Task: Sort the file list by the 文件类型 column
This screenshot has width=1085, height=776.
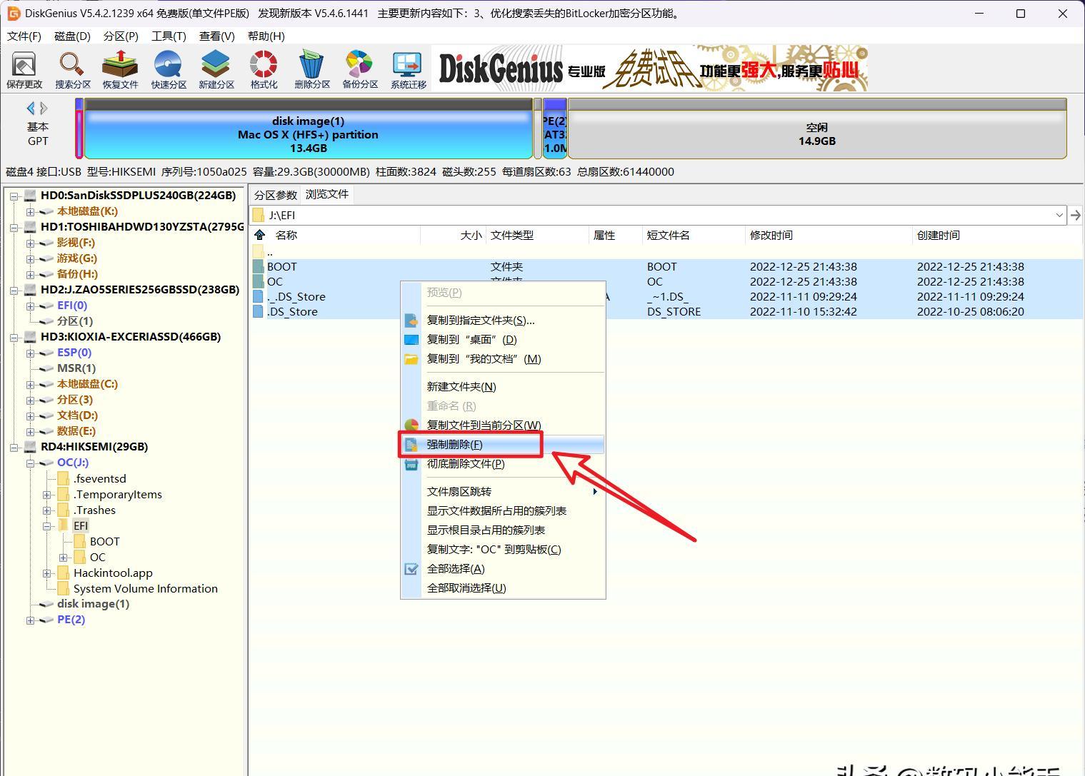Action: pyautogui.click(x=537, y=235)
